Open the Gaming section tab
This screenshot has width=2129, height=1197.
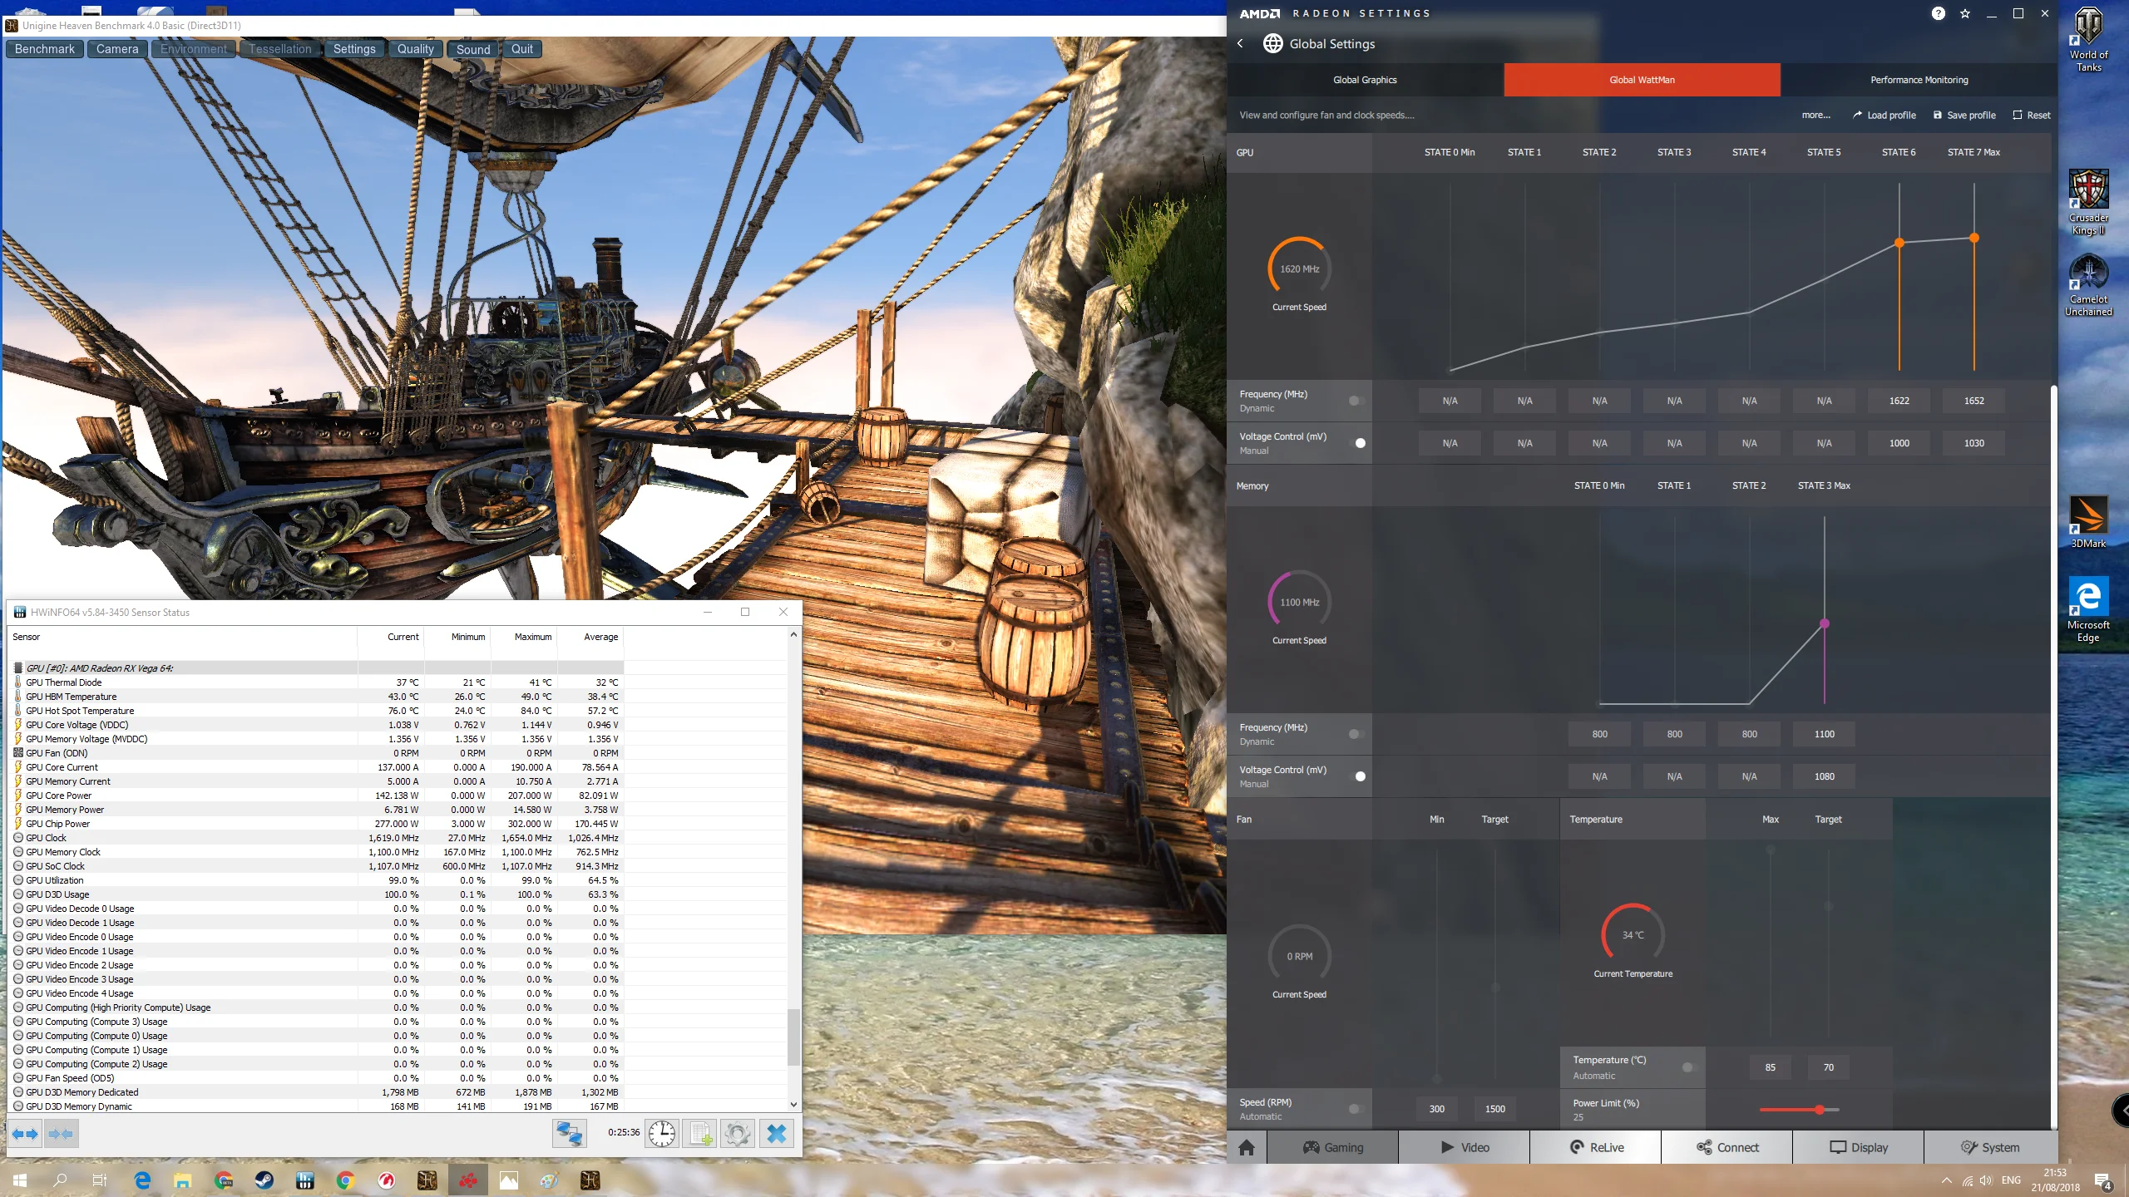[x=1333, y=1147]
